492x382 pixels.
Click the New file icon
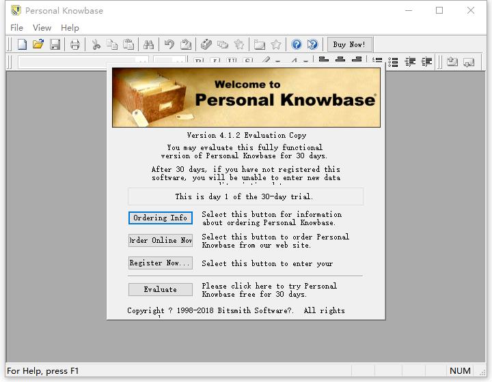(23, 44)
